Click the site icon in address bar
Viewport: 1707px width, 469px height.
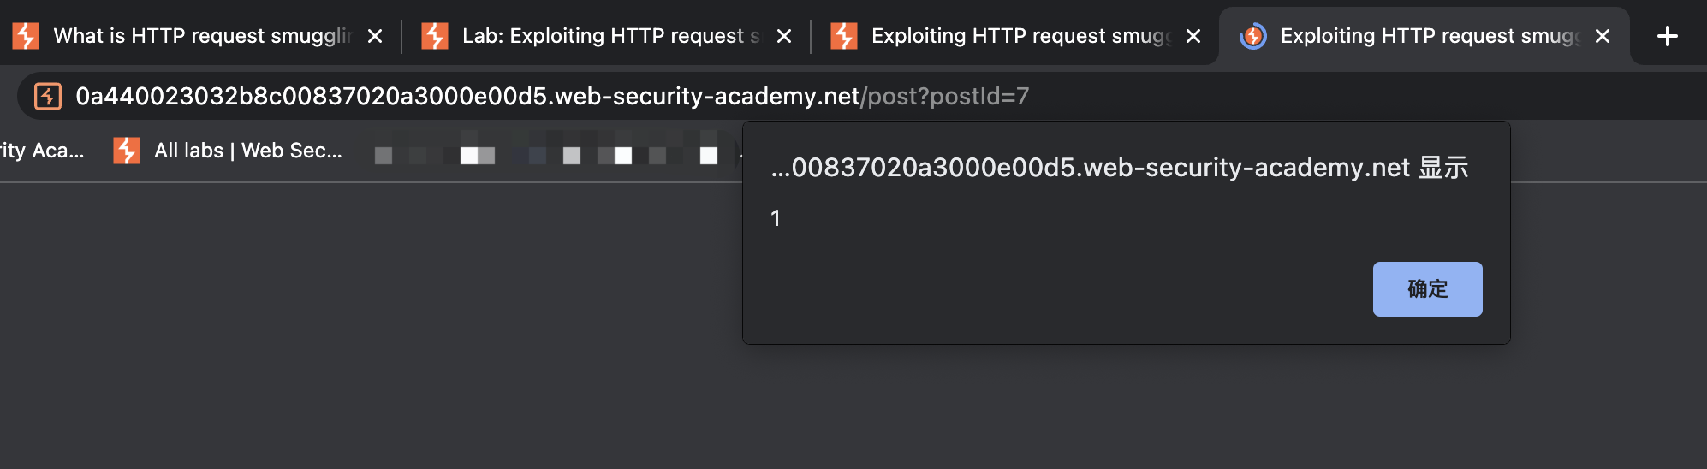[x=48, y=96]
